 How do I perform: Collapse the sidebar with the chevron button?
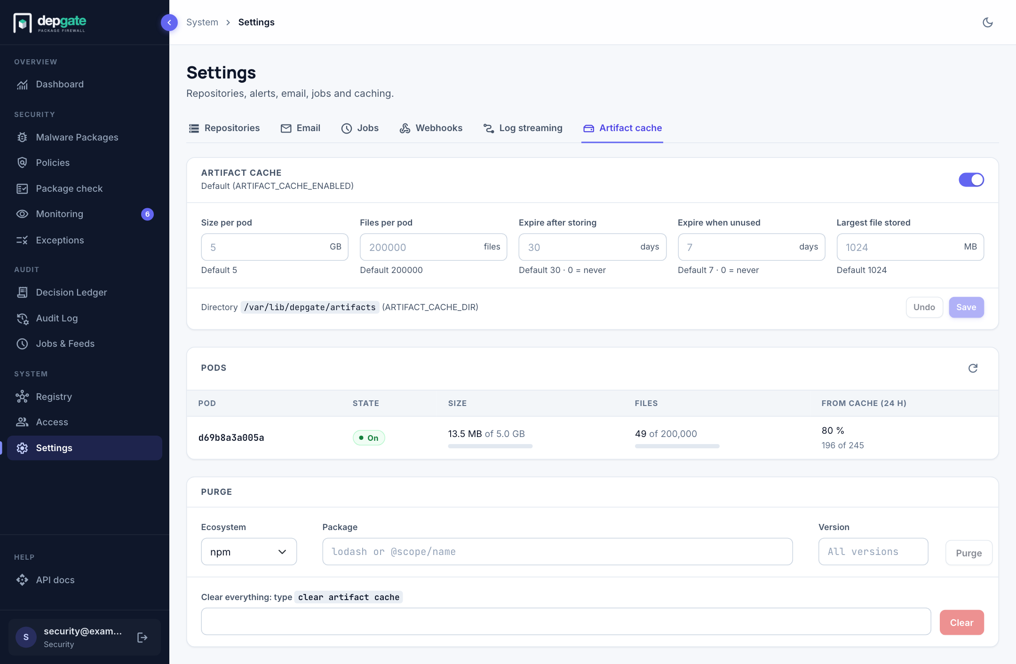point(169,23)
